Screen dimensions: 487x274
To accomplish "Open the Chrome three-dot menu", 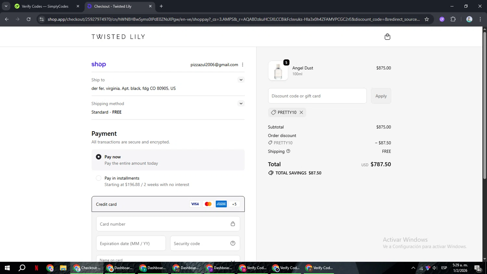I will (480, 19).
